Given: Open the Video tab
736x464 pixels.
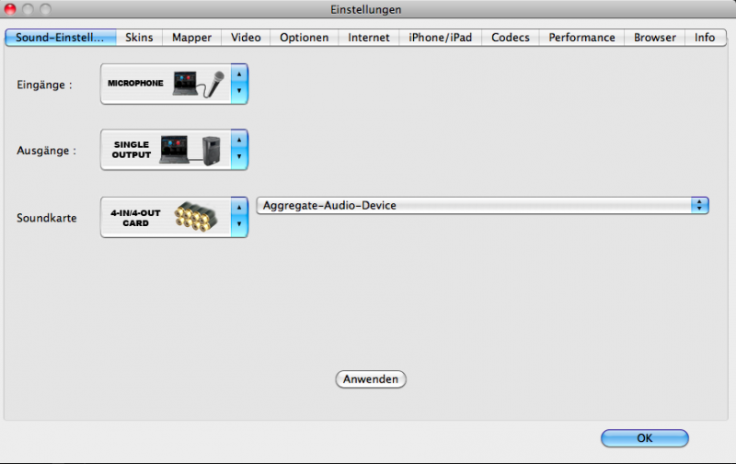Looking at the screenshot, I should pyautogui.click(x=246, y=38).
